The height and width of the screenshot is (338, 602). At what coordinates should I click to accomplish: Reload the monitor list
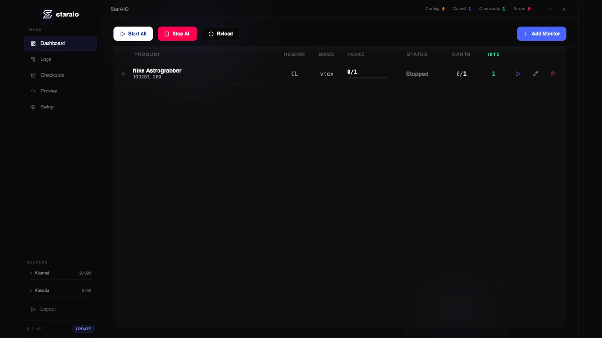tap(221, 34)
